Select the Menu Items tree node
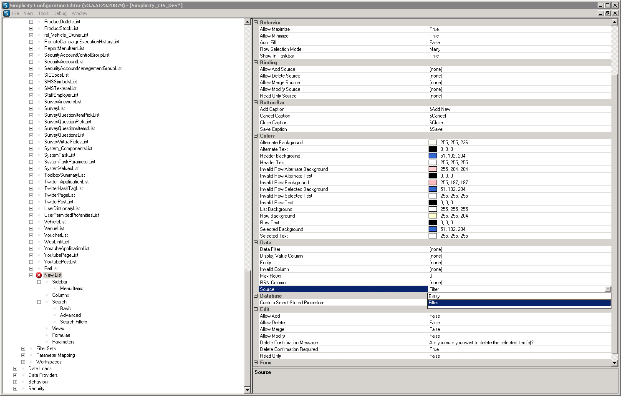Screen dimensions: 621x396 click(x=71, y=288)
